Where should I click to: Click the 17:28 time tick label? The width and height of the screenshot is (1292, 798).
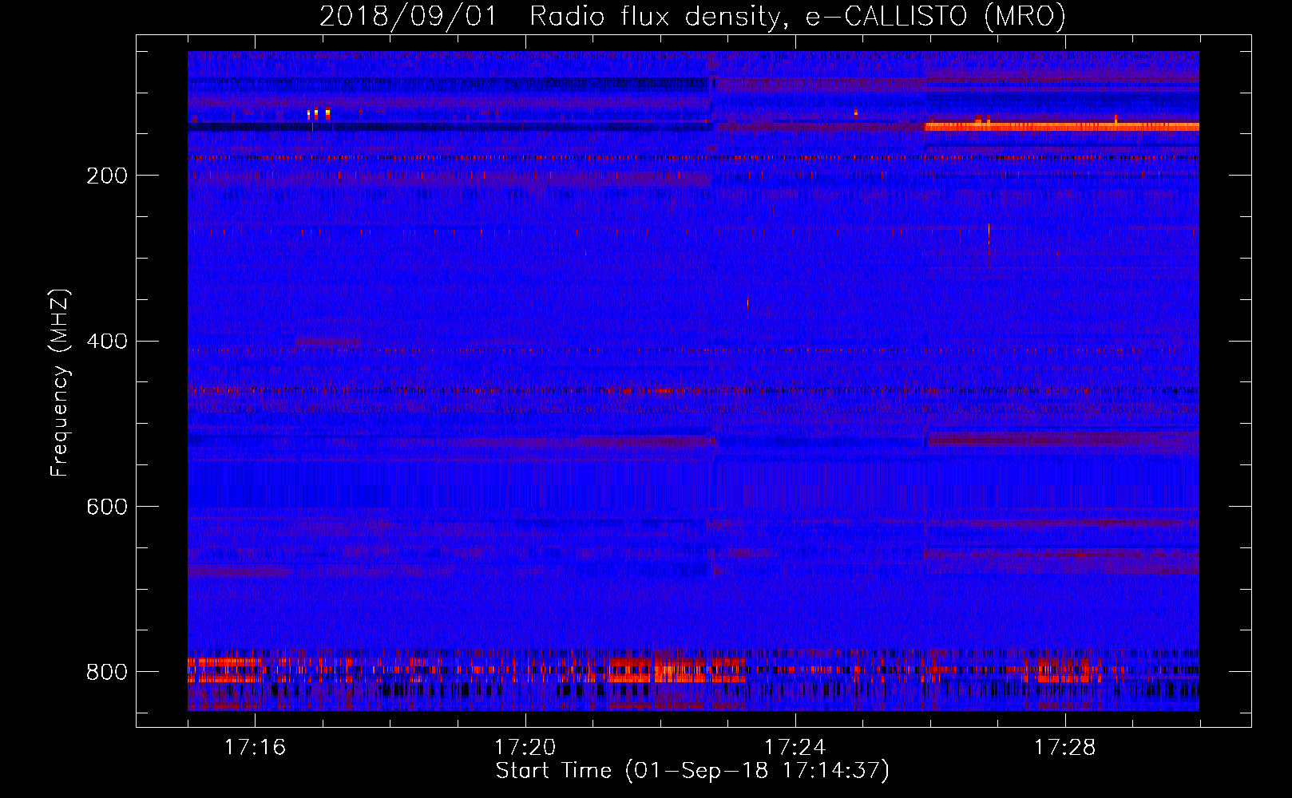(1065, 748)
